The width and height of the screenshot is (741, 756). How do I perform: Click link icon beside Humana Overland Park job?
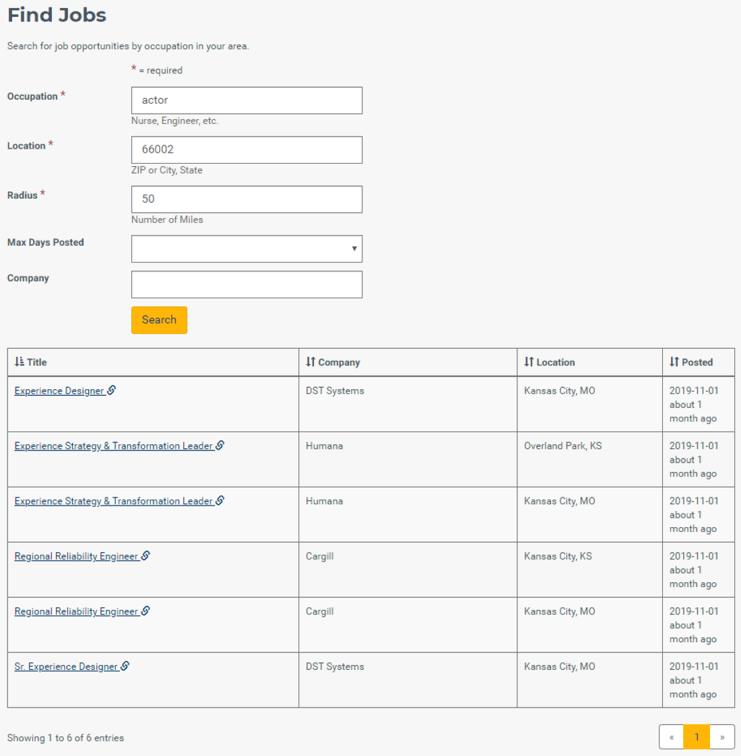coord(220,445)
